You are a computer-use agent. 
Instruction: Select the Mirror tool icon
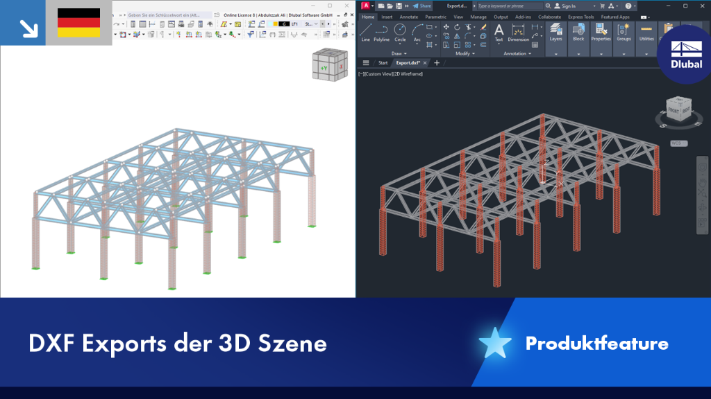pos(457,36)
